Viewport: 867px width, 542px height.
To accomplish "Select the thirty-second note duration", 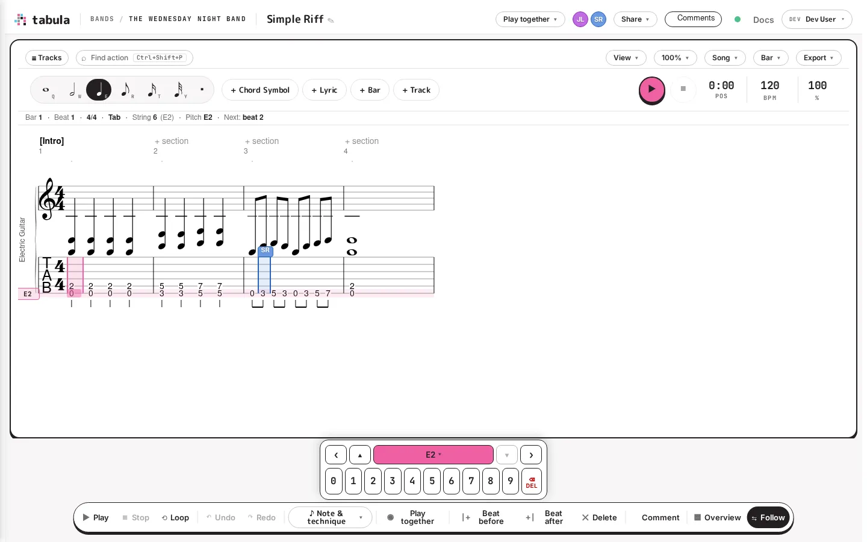I will (178, 90).
